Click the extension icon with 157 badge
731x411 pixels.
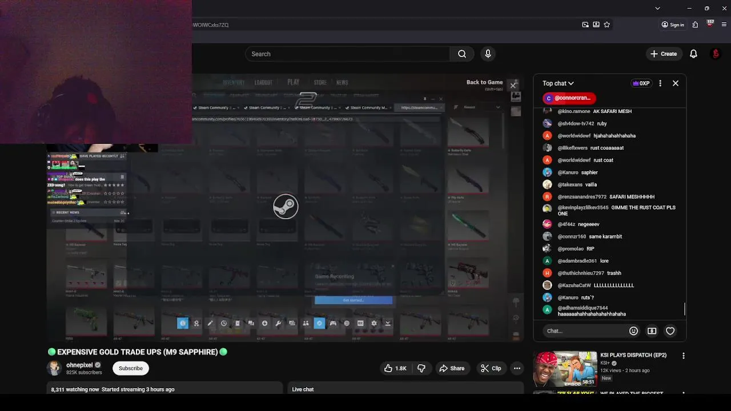click(x=710, y=25)
